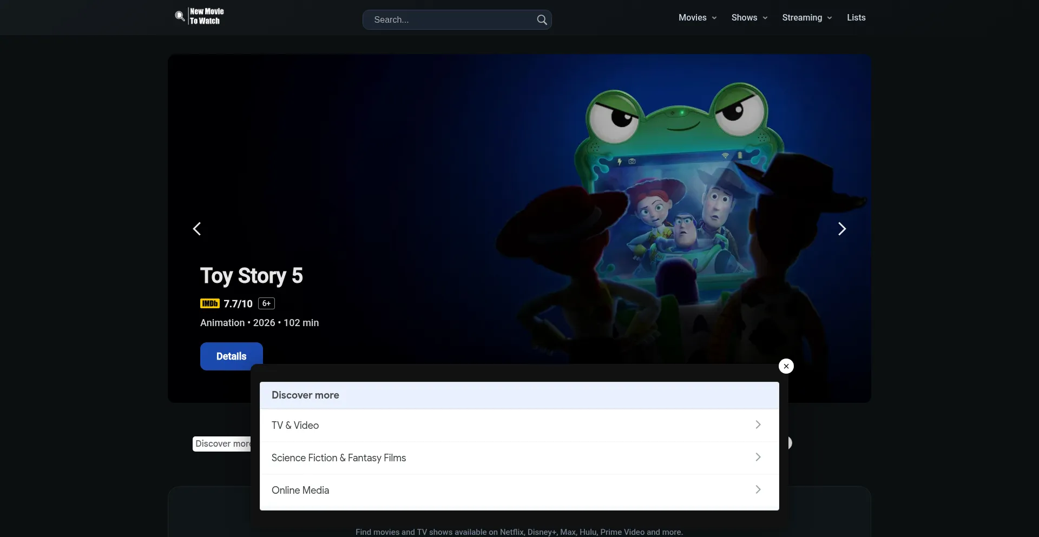The width and height of the screenshot is (1039, 537).
Task: Click the IMDb rating badge
Action: pos(209,303)
